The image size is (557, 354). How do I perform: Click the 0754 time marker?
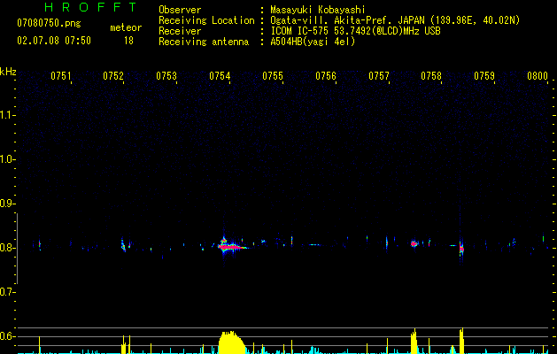220,76
